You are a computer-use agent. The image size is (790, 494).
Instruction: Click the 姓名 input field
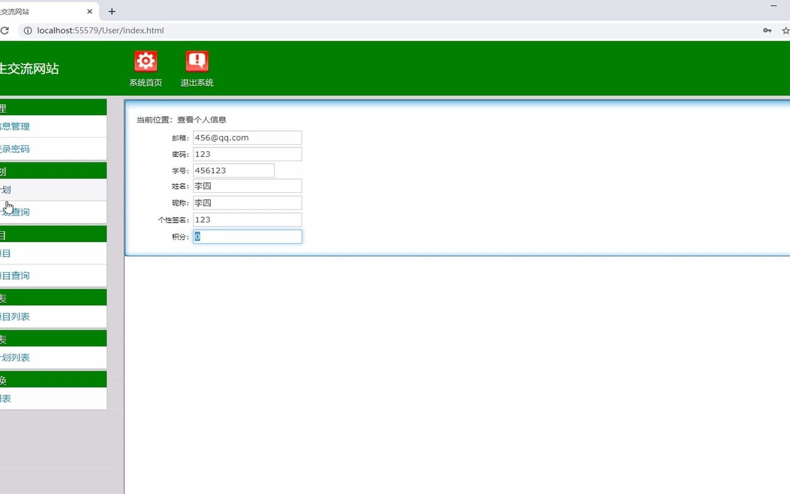pyautogui.click(x=247, y=186)
